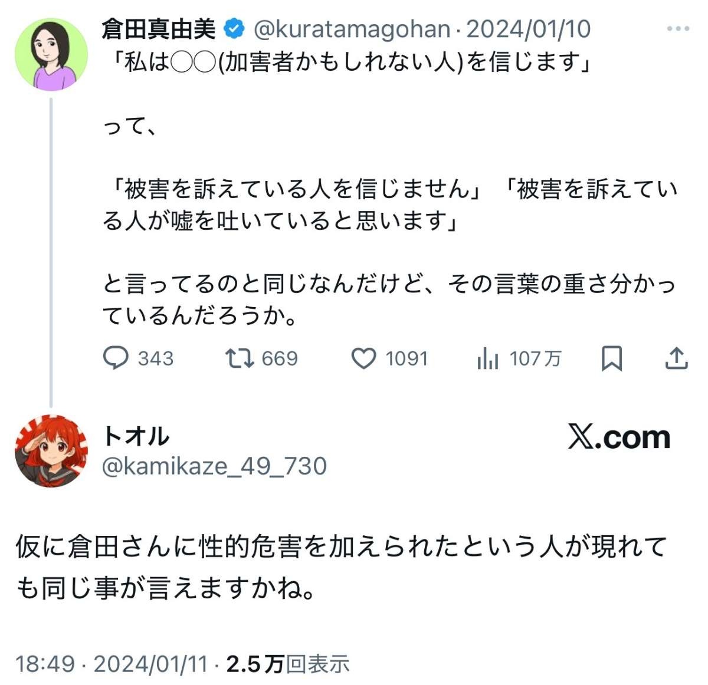Screen dimensions: 708x685
Task: Click the share upload icon
Action: pos(676,357)
